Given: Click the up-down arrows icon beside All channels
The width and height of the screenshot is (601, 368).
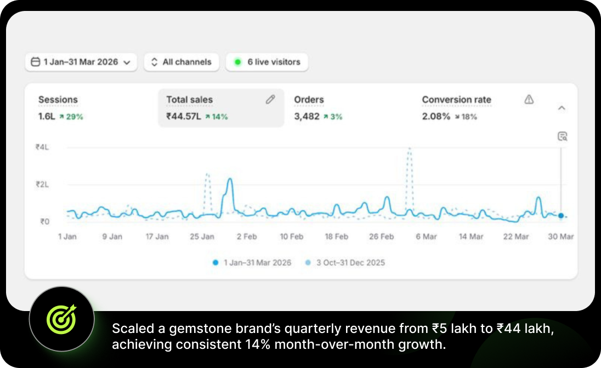Looking at the screenshot, I should [x=154, y=62].
